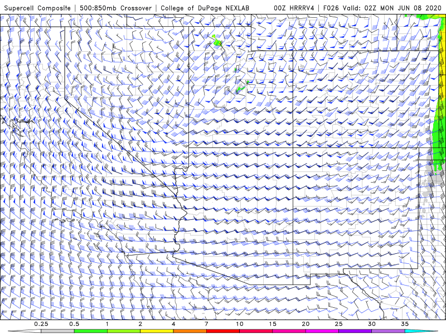This screenshot has height=334, width=446.
Task: Click the '2' legend value
Action: 140,324
